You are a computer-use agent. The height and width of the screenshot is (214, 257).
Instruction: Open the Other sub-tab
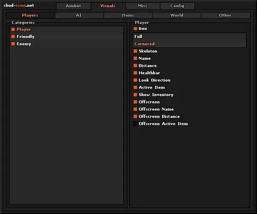tap(225, 15)
